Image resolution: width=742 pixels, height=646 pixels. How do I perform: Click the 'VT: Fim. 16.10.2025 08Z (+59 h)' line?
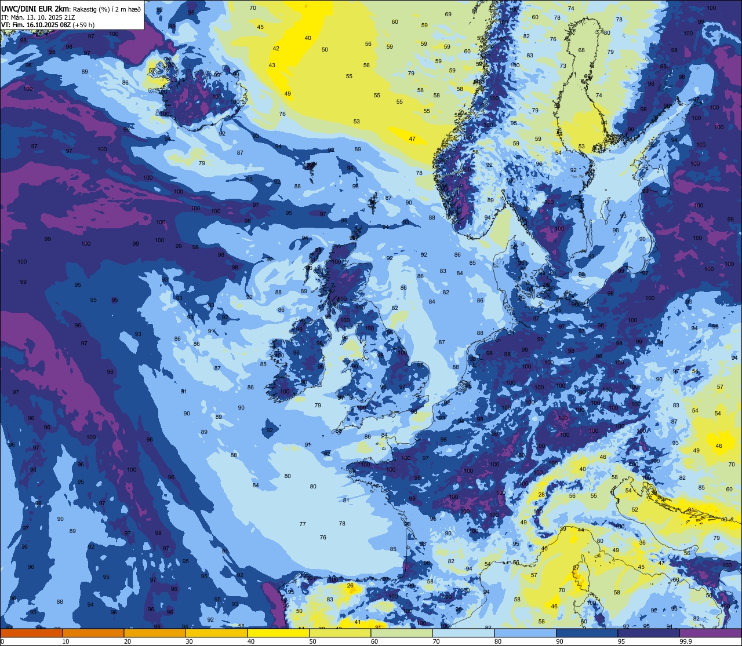coord(48,25)
